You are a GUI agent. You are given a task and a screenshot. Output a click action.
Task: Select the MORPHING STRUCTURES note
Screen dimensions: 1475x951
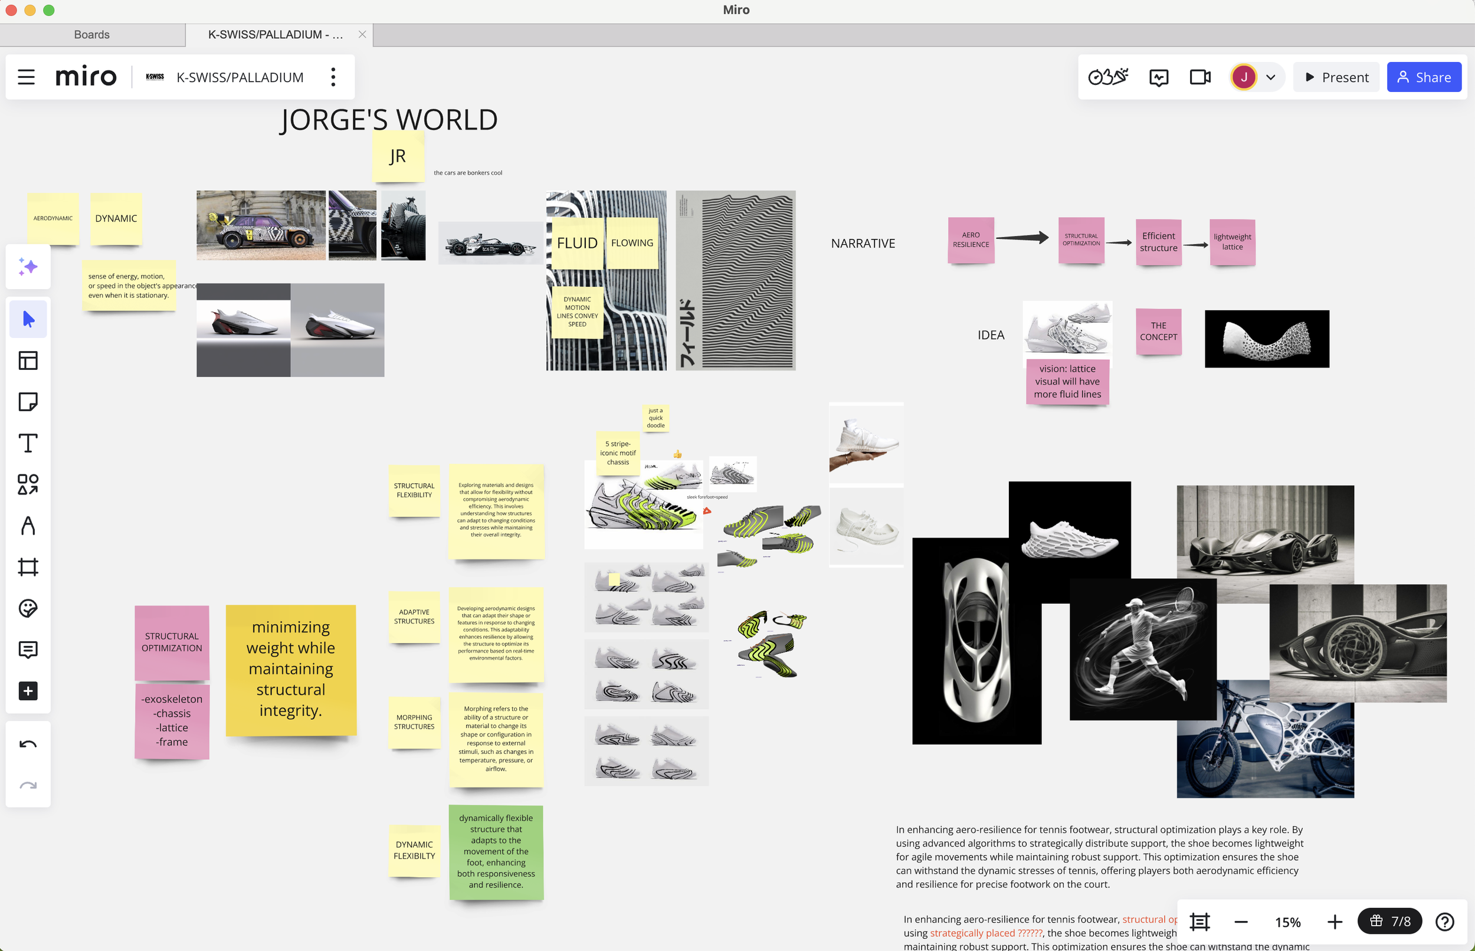(x=414, y=723)
